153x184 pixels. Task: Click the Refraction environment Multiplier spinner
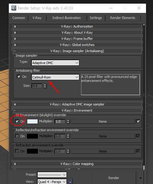(x=68, y=151)
